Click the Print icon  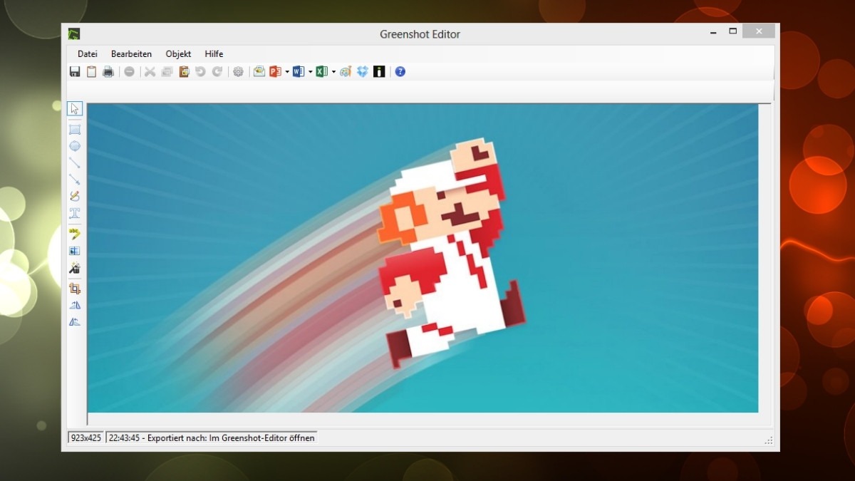pos(108,71)
